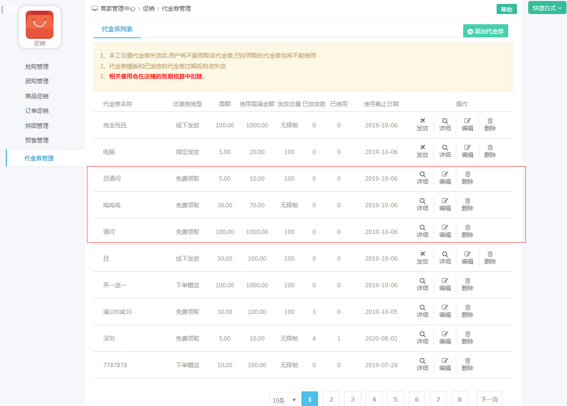Screen dimensions: 567x406
Task: Click the 添加代金券 button
Action: coord(485,31)
